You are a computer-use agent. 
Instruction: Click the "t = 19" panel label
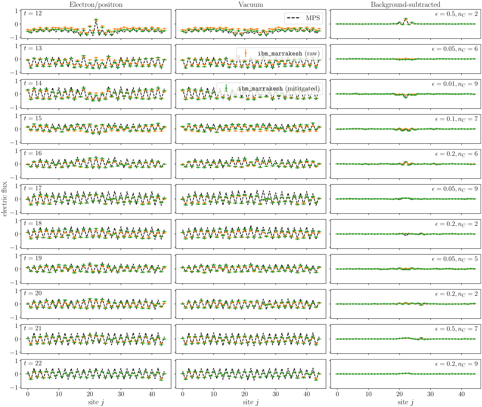point(33,258)
